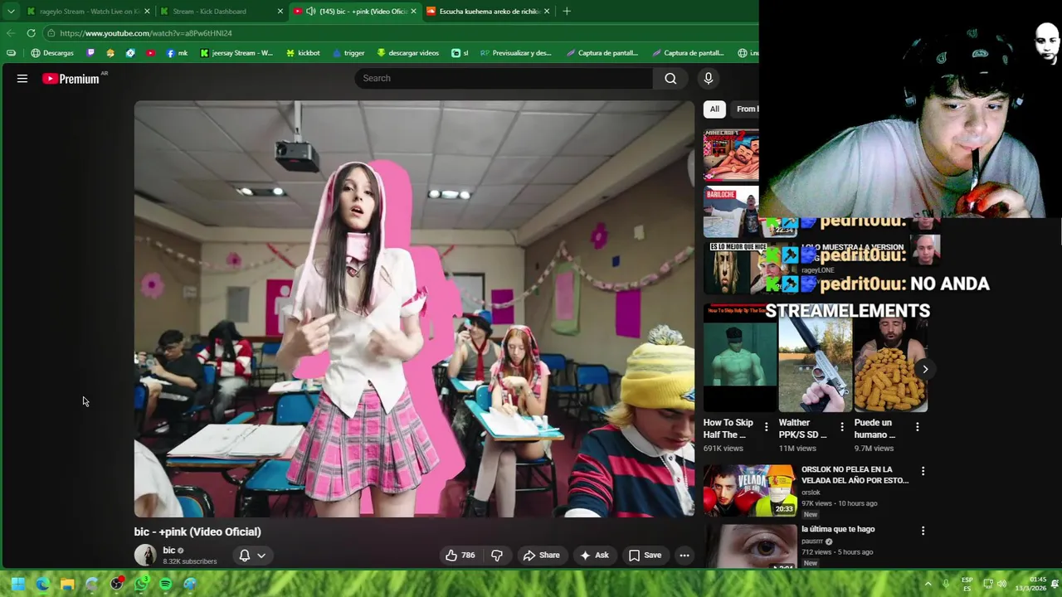Open the kickbot bookmark
Image resolution: width=1062 pixels, height=597 pixels.
pos(303,53)
